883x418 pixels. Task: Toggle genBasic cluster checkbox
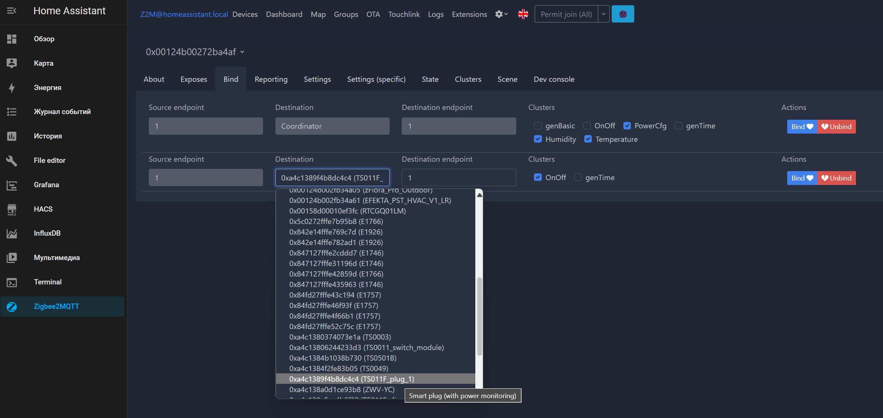tap(538, 126)
